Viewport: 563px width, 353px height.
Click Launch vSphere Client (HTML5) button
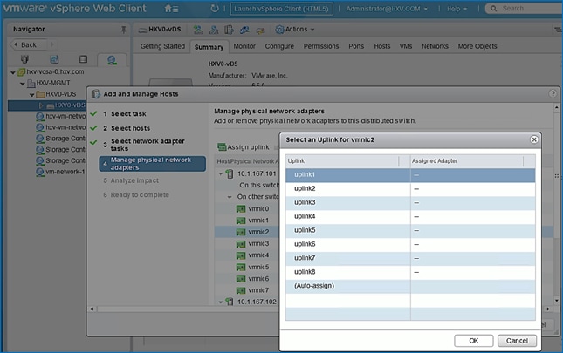point(281,9)
